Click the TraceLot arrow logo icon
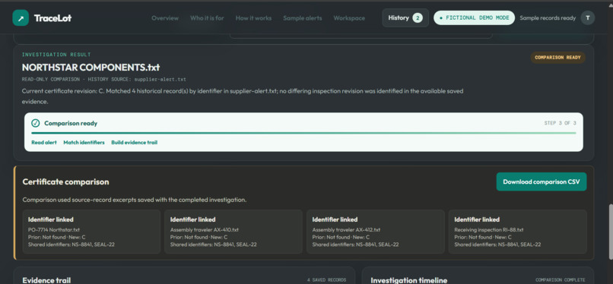The width and height of the screenshot is (613, 284). pos(21,18)
